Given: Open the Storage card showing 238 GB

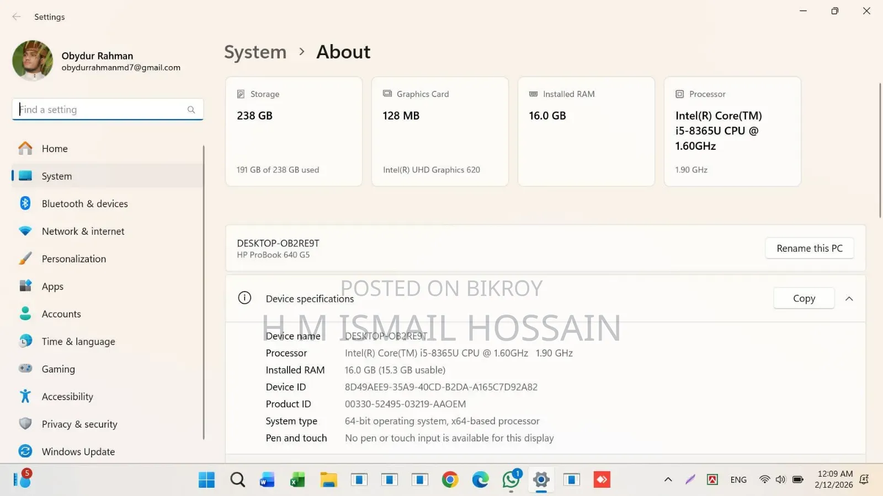Looking at the screenshot, I should click(x=294, y=131).
